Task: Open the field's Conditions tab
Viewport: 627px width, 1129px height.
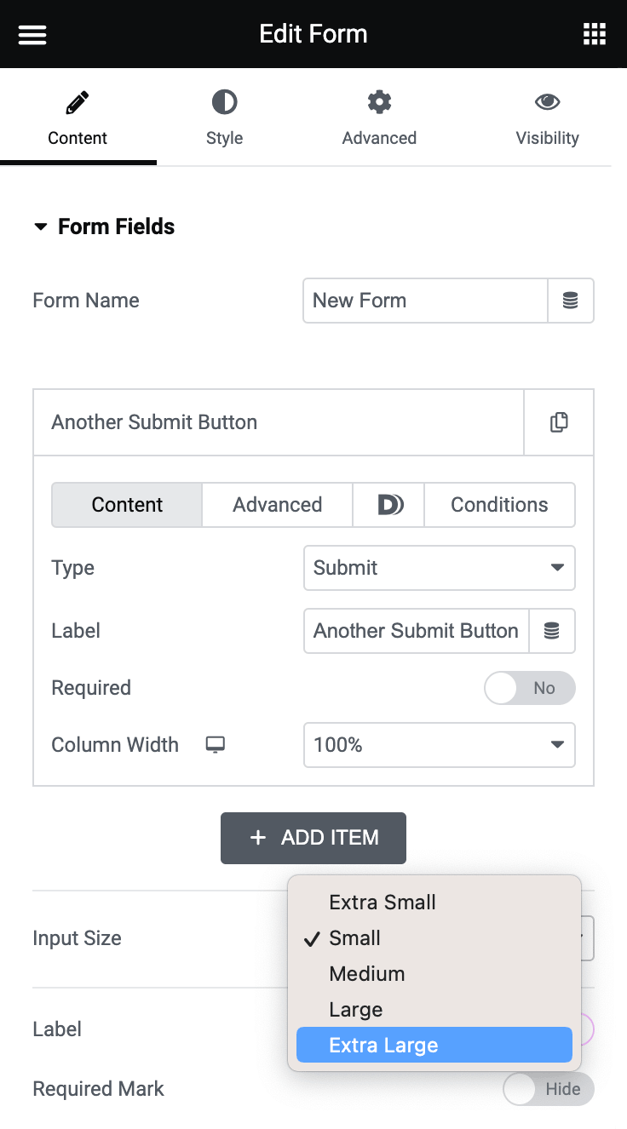Action: click(x=499, y=504)
